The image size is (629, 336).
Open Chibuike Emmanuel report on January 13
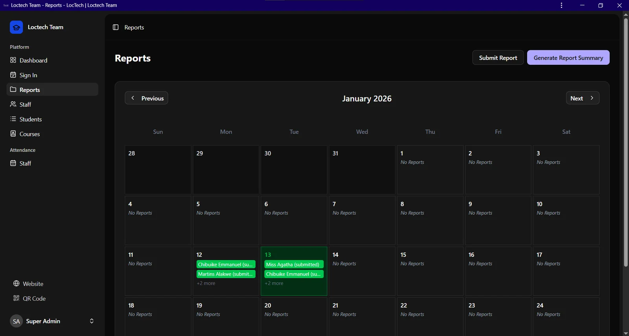pos(294,274)
